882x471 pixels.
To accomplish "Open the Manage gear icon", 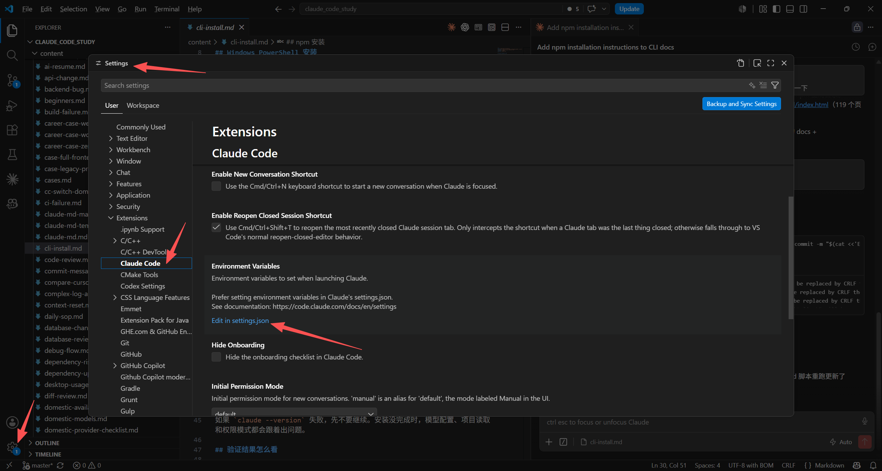I will click(12, 447).
